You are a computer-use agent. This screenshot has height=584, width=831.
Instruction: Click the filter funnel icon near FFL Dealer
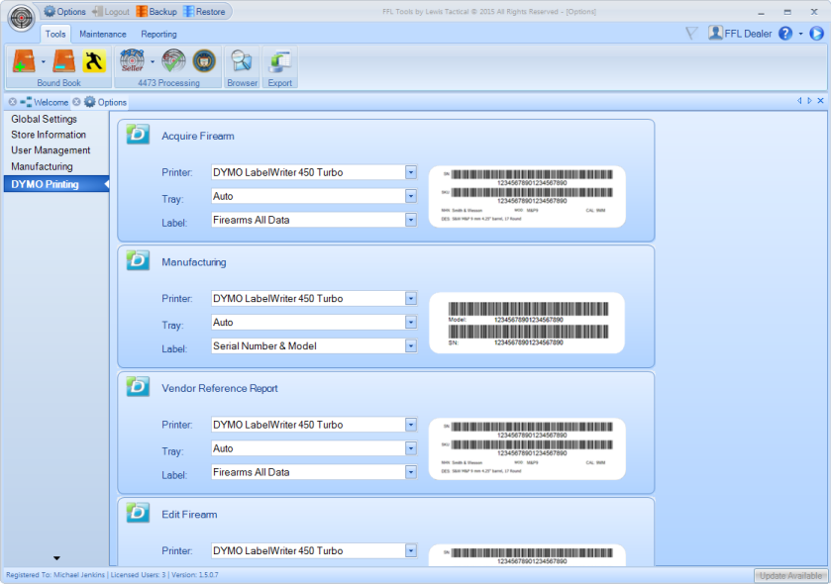[691, 34]
